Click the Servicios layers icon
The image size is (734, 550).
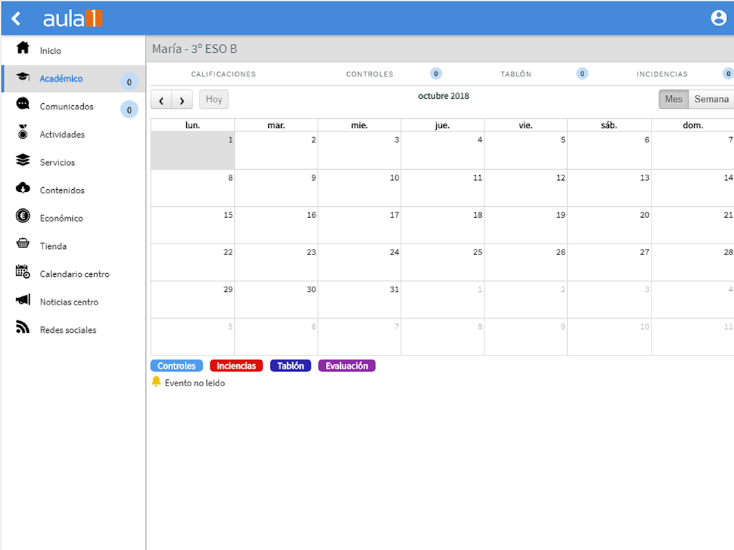click(23, 160)
